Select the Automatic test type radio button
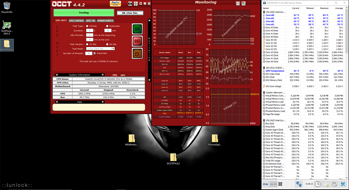The width and height of the screenshot is (349, 190). tap(107, 26)
